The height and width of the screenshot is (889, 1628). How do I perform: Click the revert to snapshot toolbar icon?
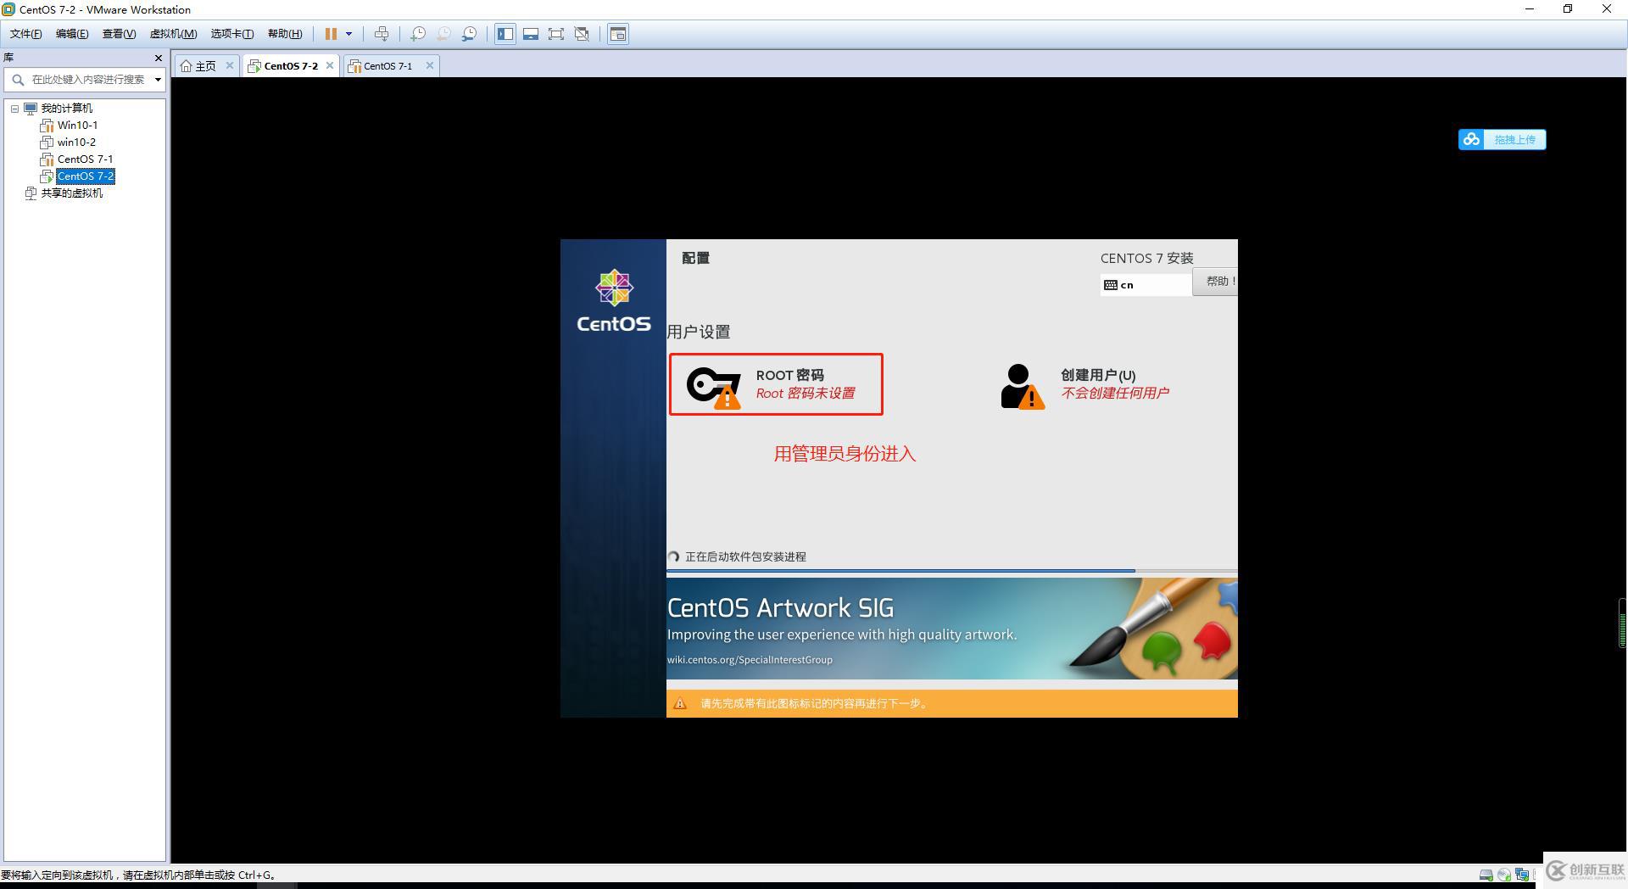(x=443, y=34)
